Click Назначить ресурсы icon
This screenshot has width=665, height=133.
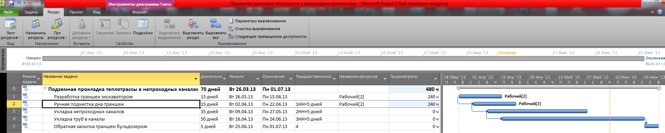pos(35,24)
